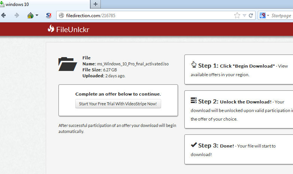The image size is (293, 174).
Task: Click the Step 1 heading text
Action: (x=236, y=66)
